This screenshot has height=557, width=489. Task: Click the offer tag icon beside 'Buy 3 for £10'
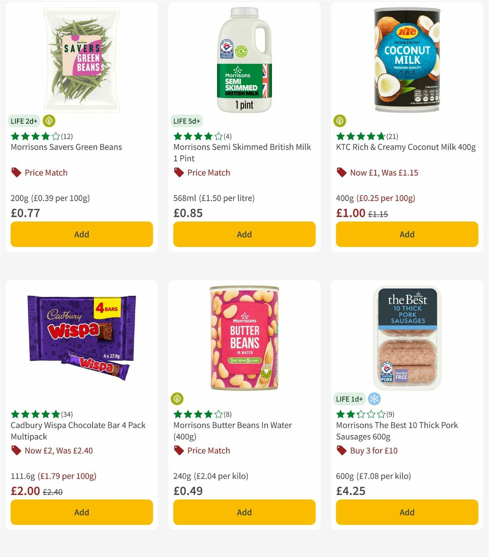click(341, 451)
